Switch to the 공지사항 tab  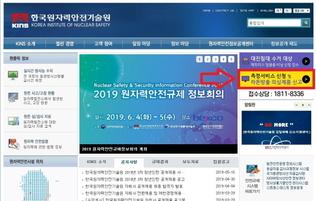click(x=129, y=162)
